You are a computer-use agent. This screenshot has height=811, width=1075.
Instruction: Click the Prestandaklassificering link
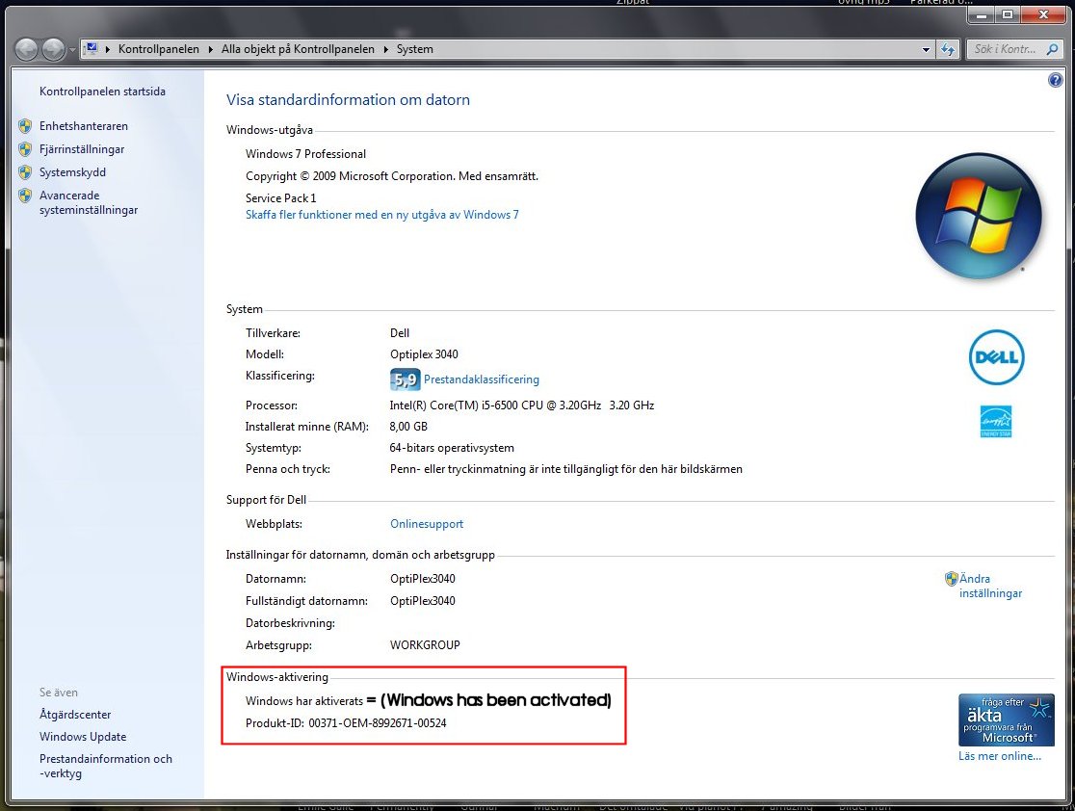[482, 379]
